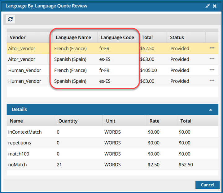Sort by Vendor column header
The width and height of the screenshot is (223, 193).
(x=18, y=37)
